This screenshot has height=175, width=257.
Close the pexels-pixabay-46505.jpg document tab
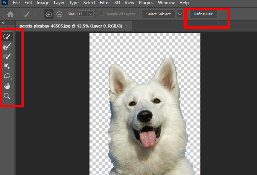[127, 26]
